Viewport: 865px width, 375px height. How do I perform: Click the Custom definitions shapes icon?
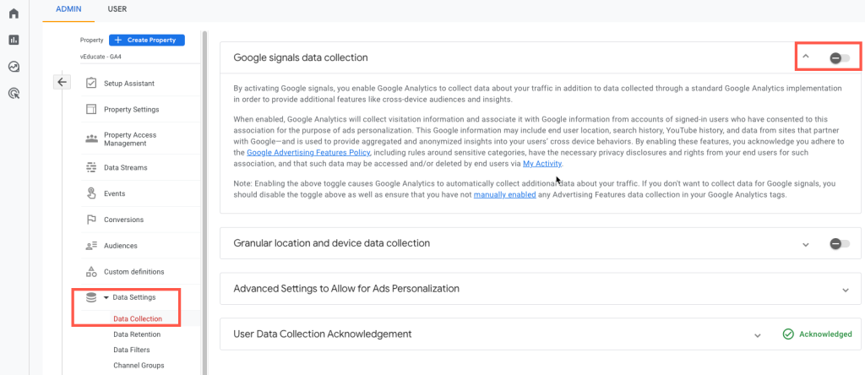(91, 271)
